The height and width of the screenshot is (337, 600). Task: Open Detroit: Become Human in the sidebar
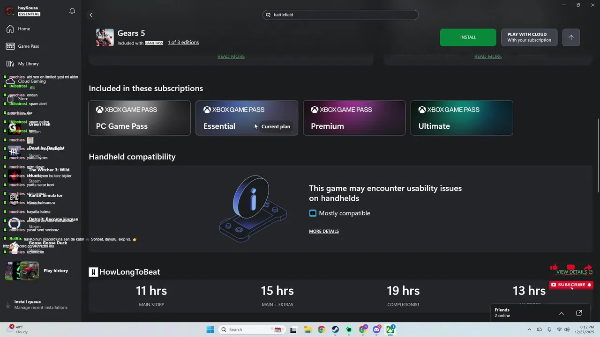(x=41, y=222)
